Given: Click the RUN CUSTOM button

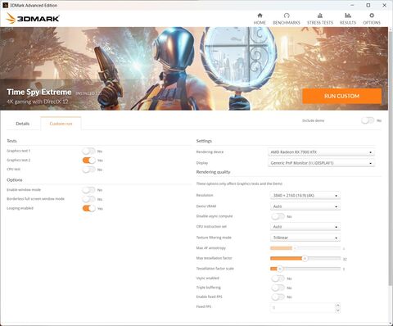Looking at the screenshot, I should (341, 96).
